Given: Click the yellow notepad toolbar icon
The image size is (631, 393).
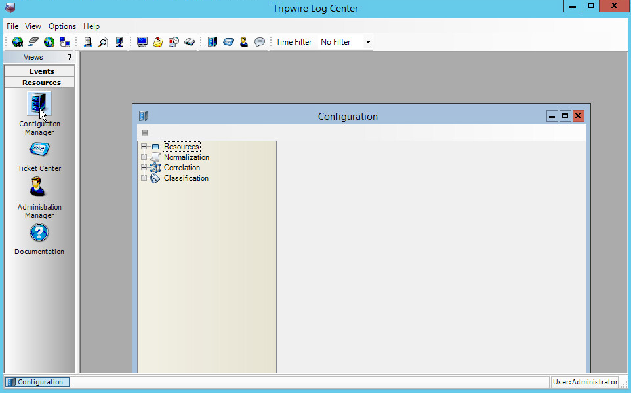Looking at the screenshot, I should [x=158, y=42].
